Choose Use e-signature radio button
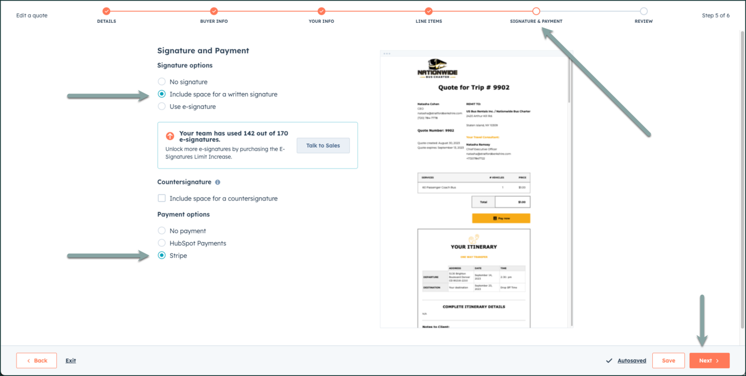 pyautogui.click(x=161, y=106)
